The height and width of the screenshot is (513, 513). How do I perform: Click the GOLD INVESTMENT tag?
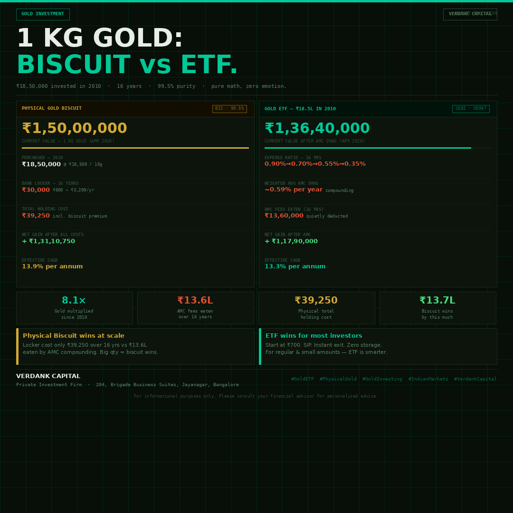43,14
